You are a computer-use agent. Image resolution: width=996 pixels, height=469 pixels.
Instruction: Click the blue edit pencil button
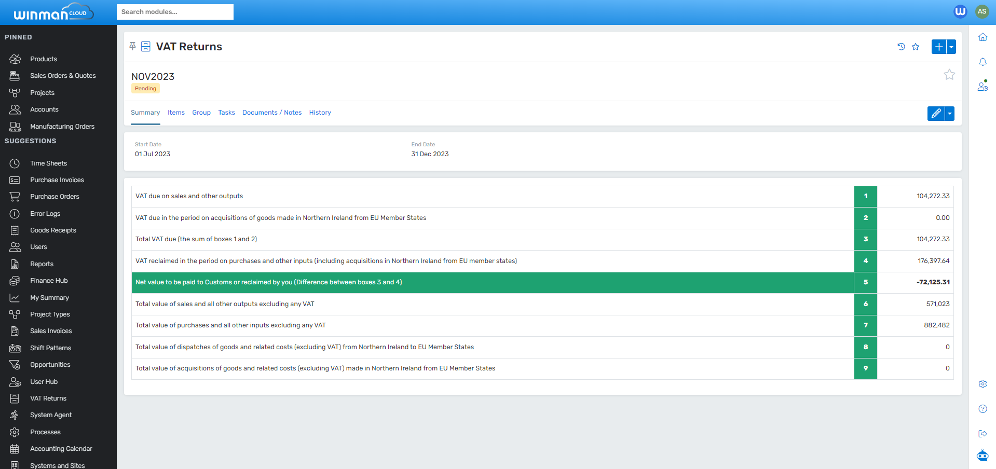point(936,114)
